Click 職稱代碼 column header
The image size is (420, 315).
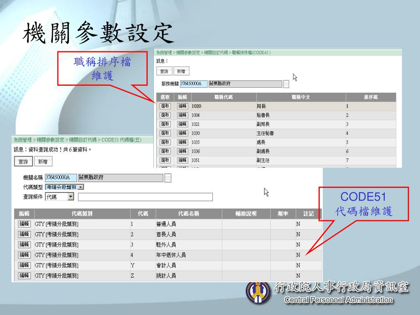224,97
